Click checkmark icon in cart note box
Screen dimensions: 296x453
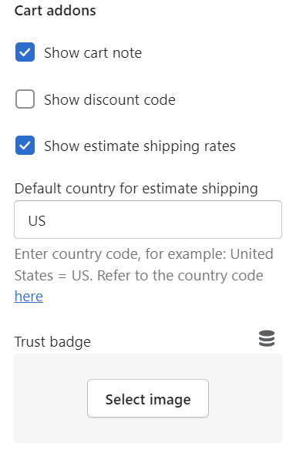point(25,52)
